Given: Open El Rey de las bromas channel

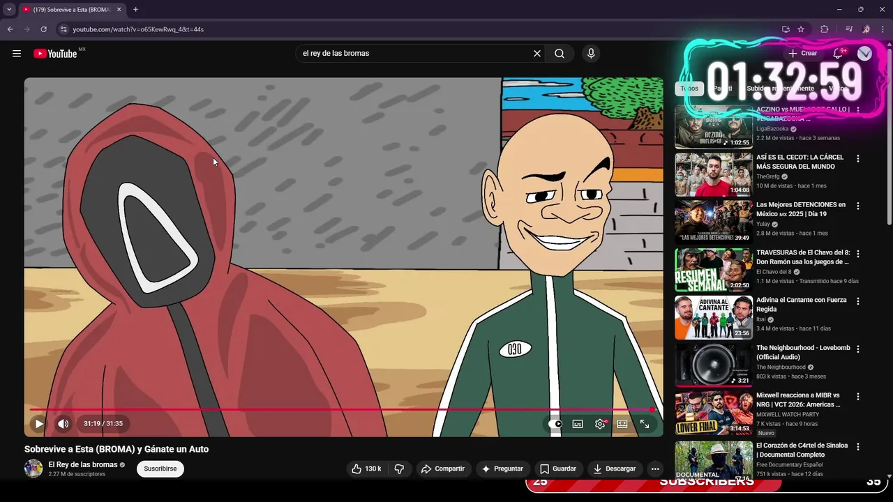Looking at the screenshot, I should (x=82, y=464).
